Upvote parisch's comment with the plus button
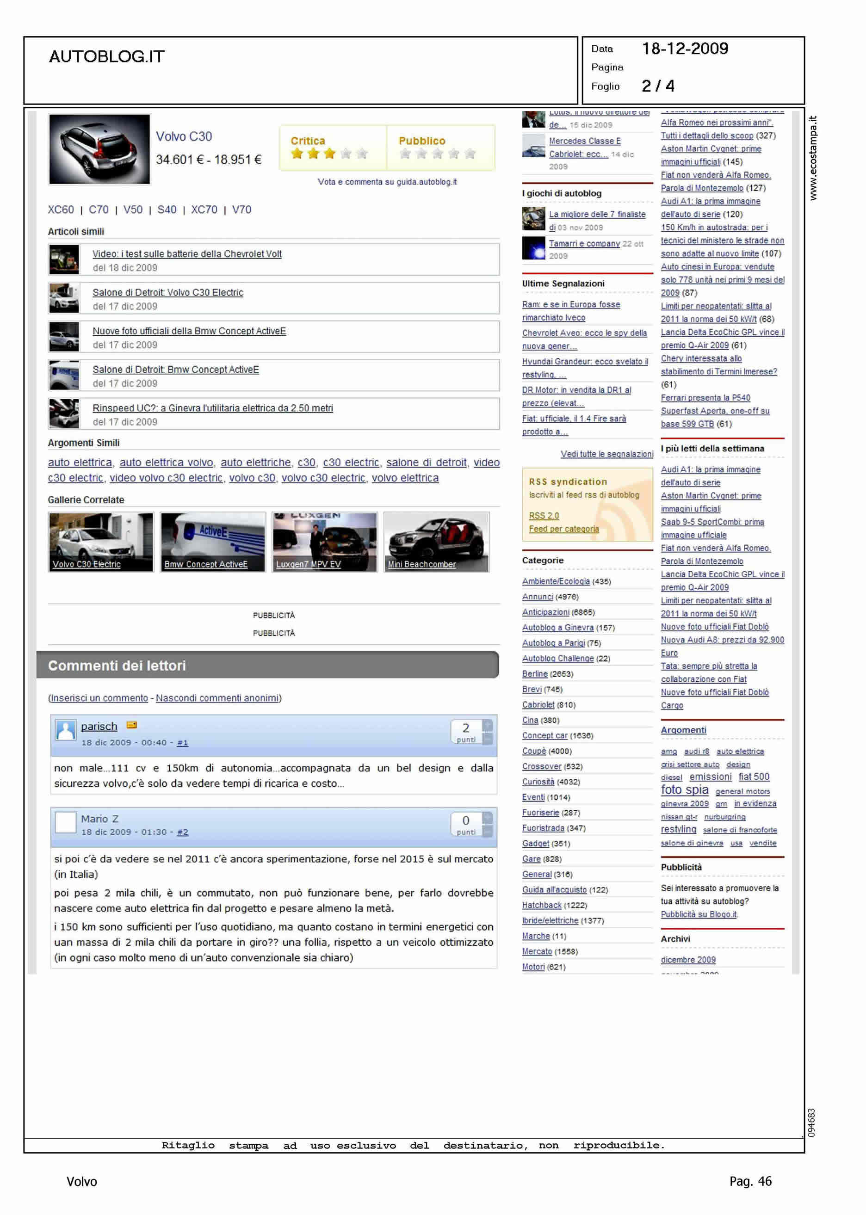 pyautogui.click(x=488, y=726)
